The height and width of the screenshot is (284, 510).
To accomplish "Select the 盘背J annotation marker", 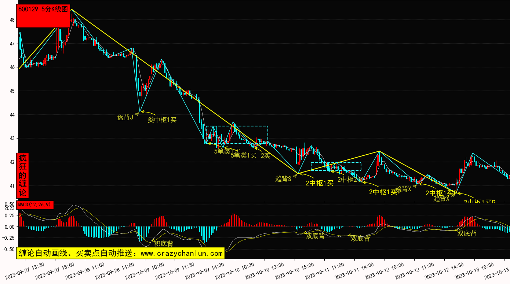I will [x=125, y=117].
